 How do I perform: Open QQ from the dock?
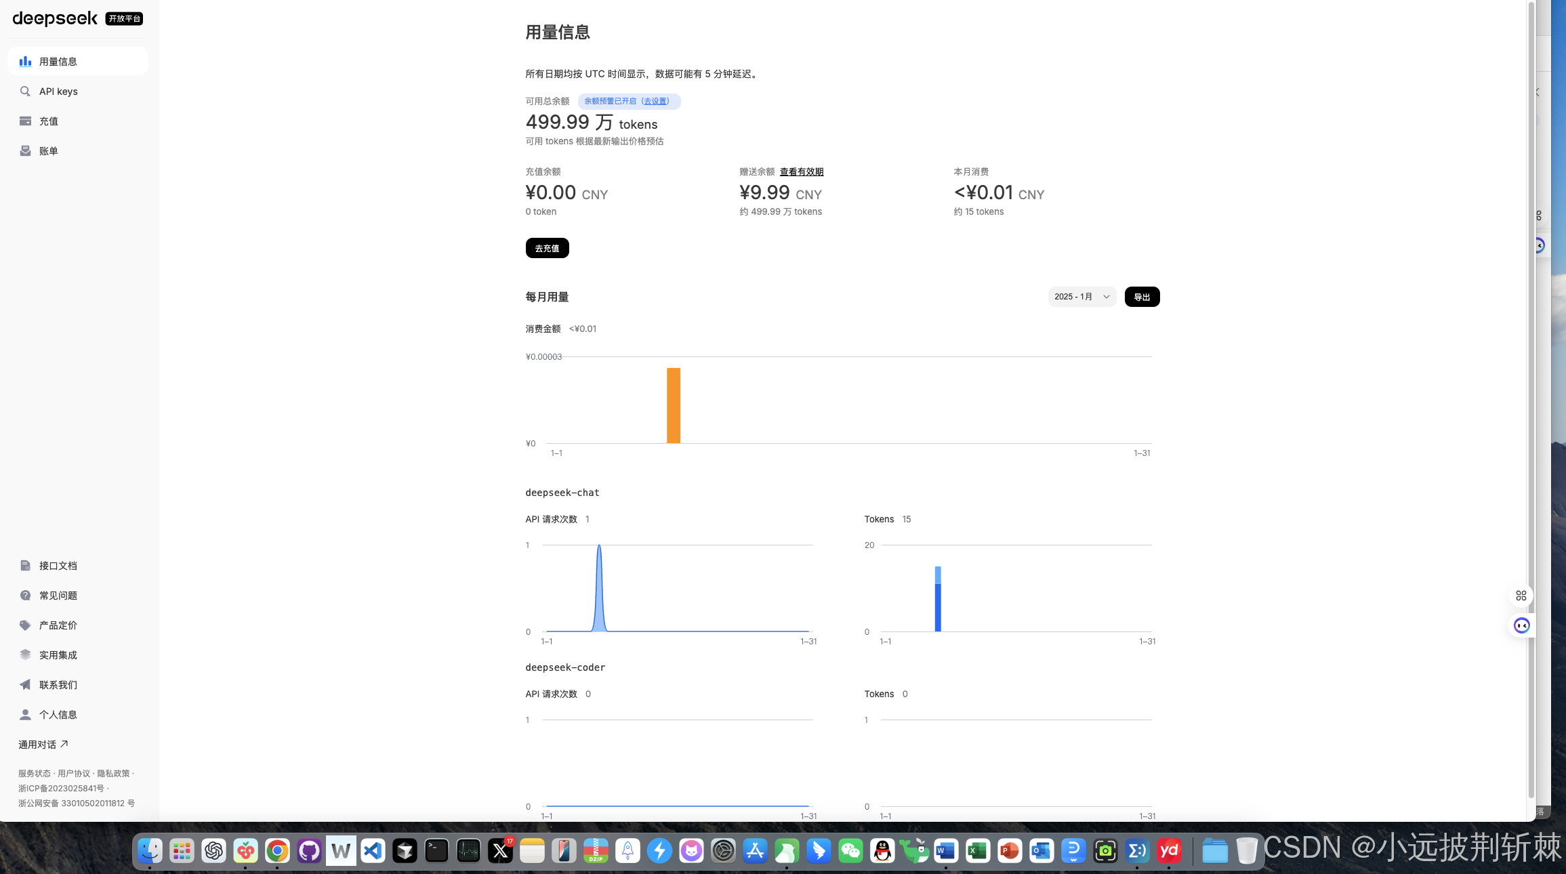click(x=882, y=851)
